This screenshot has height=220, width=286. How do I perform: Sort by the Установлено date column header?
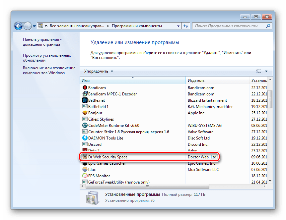[x=258, y=80]
